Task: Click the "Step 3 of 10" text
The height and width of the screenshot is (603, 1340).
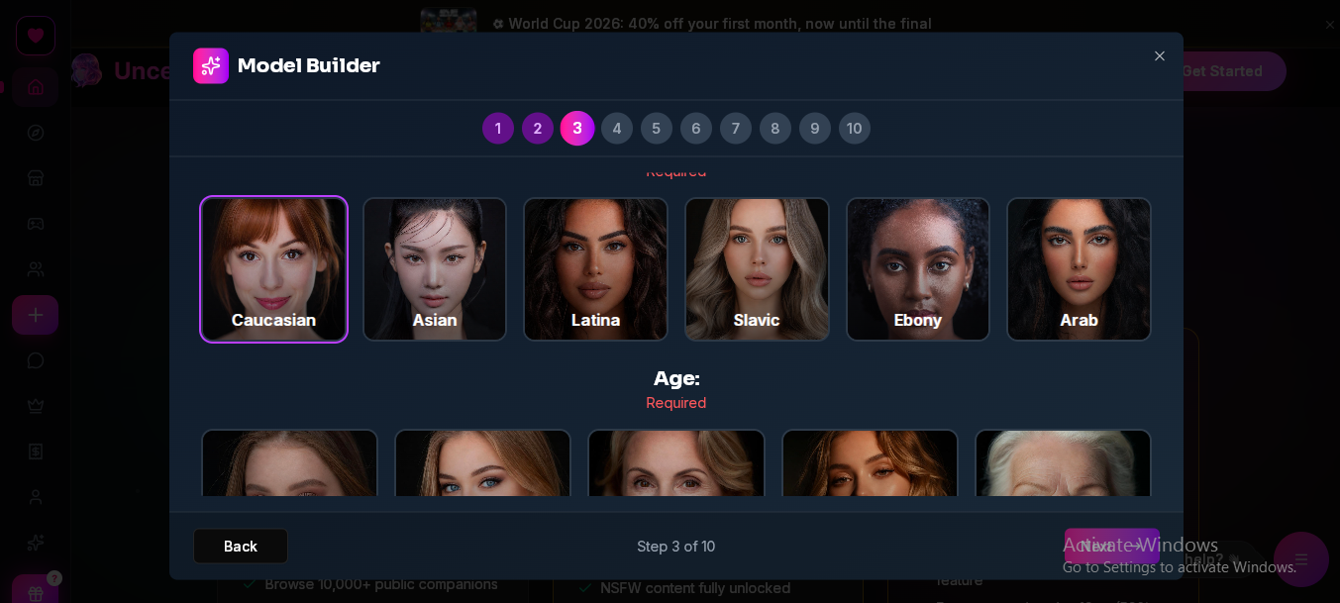Action: tap(676, 547)
